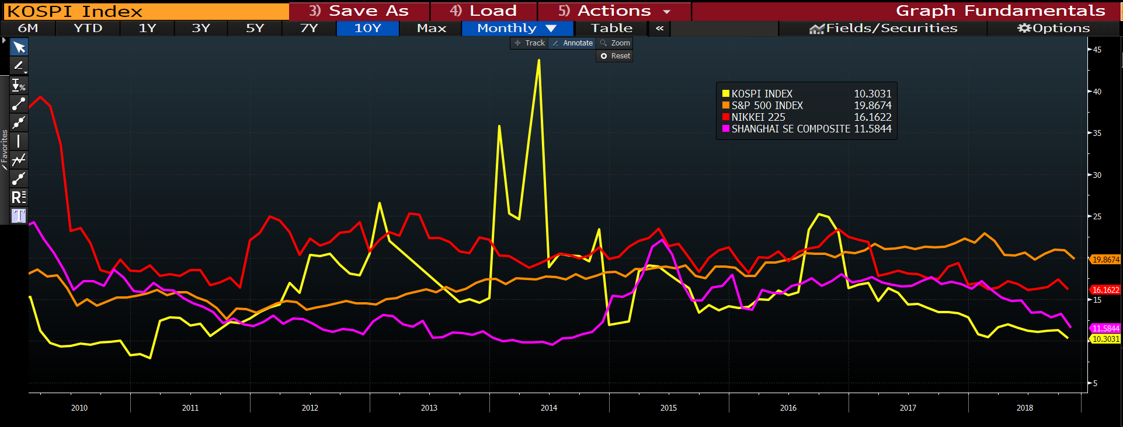
Task: Toggle Annotate mode on chart
Action: [x=572, y=43]
